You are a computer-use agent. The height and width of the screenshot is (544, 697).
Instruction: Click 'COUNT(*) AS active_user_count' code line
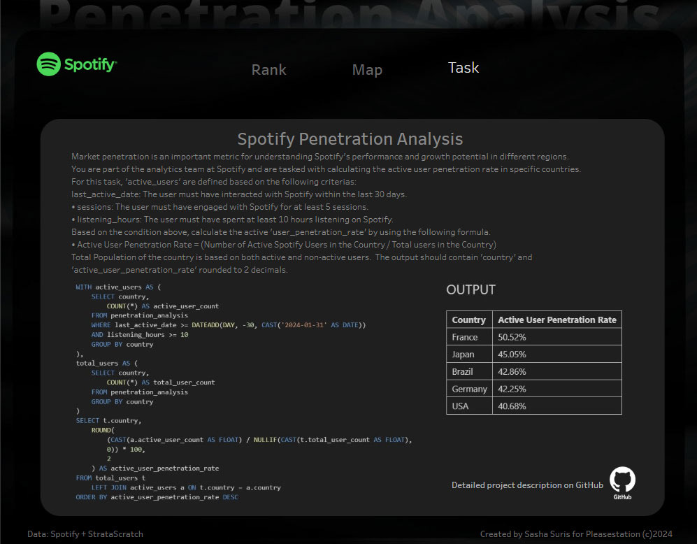coord(163,306)
